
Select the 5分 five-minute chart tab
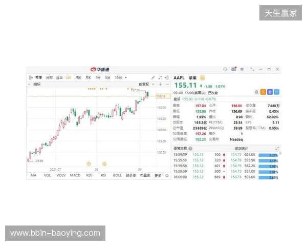click(107, 77)
